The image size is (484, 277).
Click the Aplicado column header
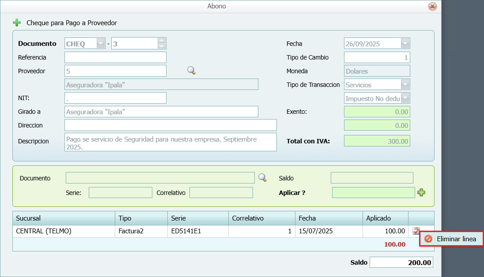pyautogui.click(x=385, y=218)
